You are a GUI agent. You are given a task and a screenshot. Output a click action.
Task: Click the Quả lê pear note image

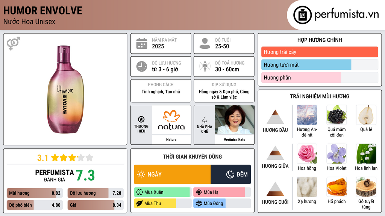click(366, 115)
